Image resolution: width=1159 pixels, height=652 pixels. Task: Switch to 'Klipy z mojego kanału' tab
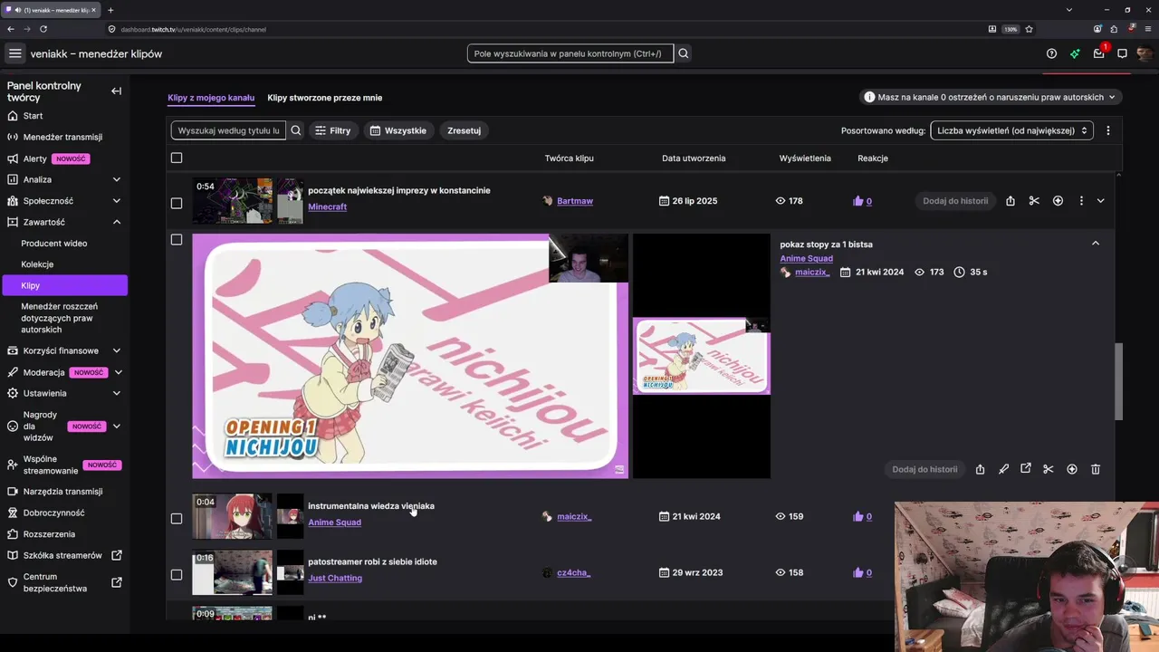211,98
